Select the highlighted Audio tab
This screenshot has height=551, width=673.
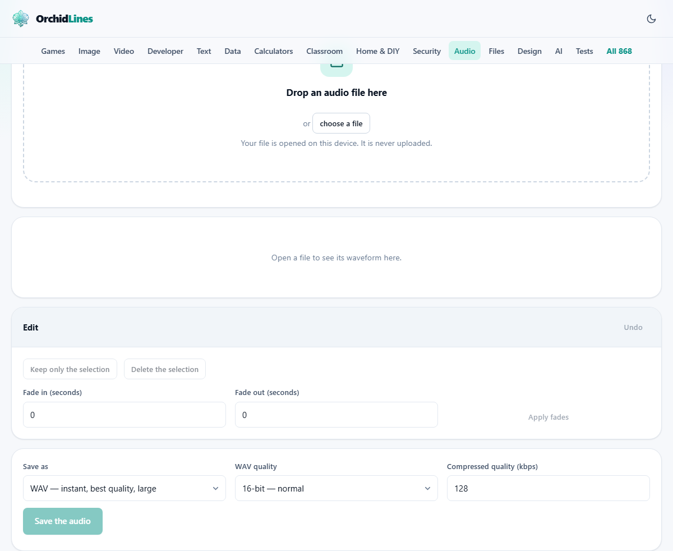pos(464,51)
